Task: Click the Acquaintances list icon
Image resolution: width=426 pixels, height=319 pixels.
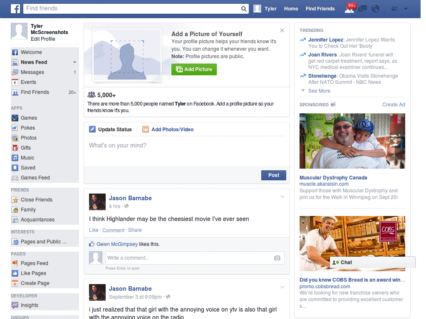Action: click(15, 220)
